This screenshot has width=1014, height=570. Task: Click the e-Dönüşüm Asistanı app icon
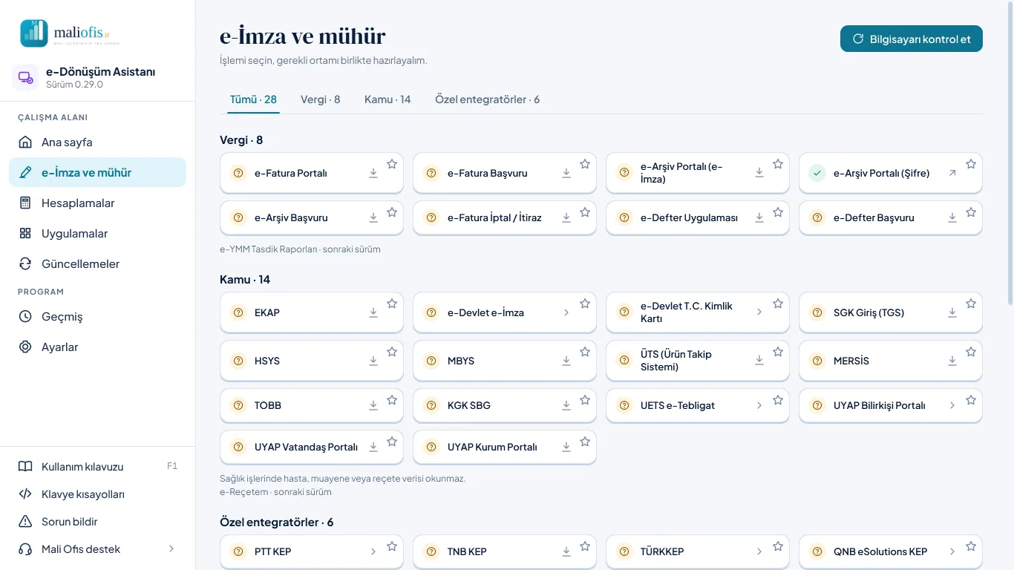(x=25, y=77)
